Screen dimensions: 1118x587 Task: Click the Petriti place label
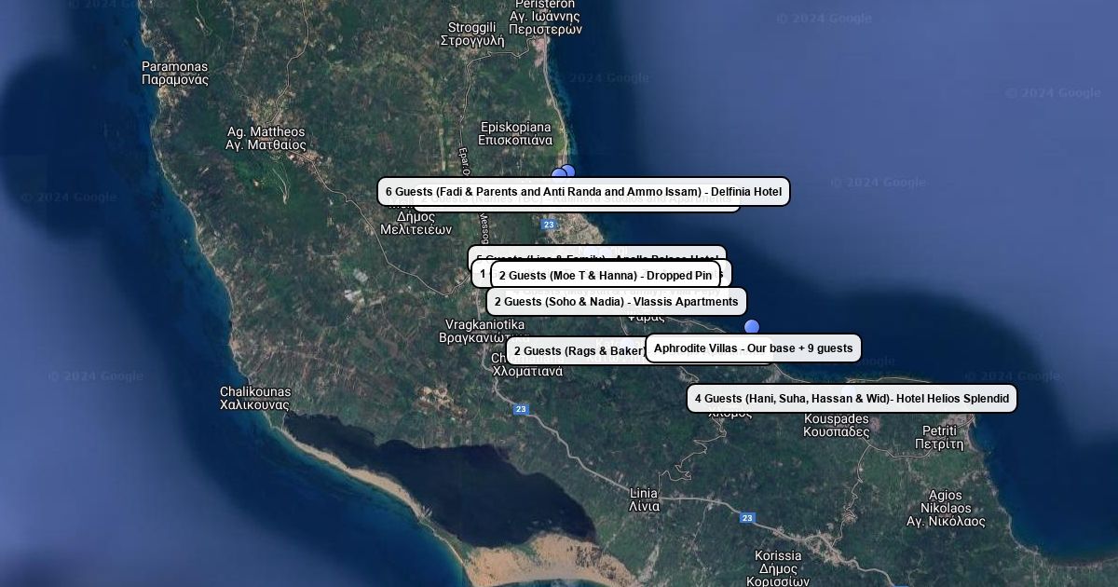pos(939,437)
